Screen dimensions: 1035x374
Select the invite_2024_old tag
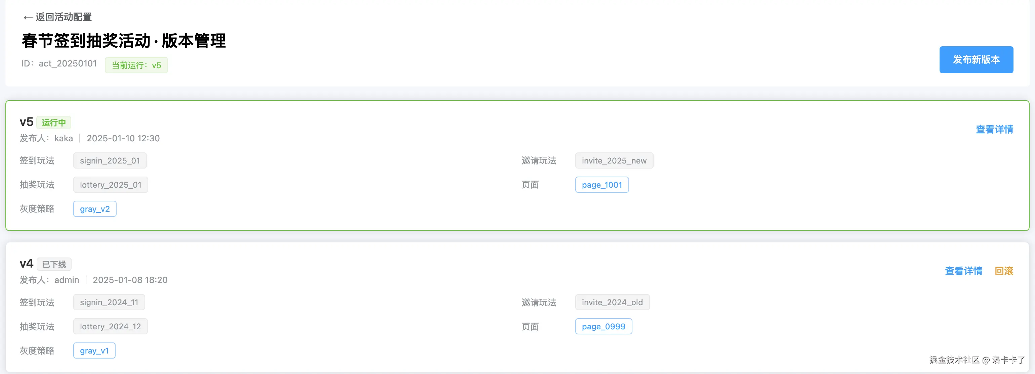click(612, 302)
